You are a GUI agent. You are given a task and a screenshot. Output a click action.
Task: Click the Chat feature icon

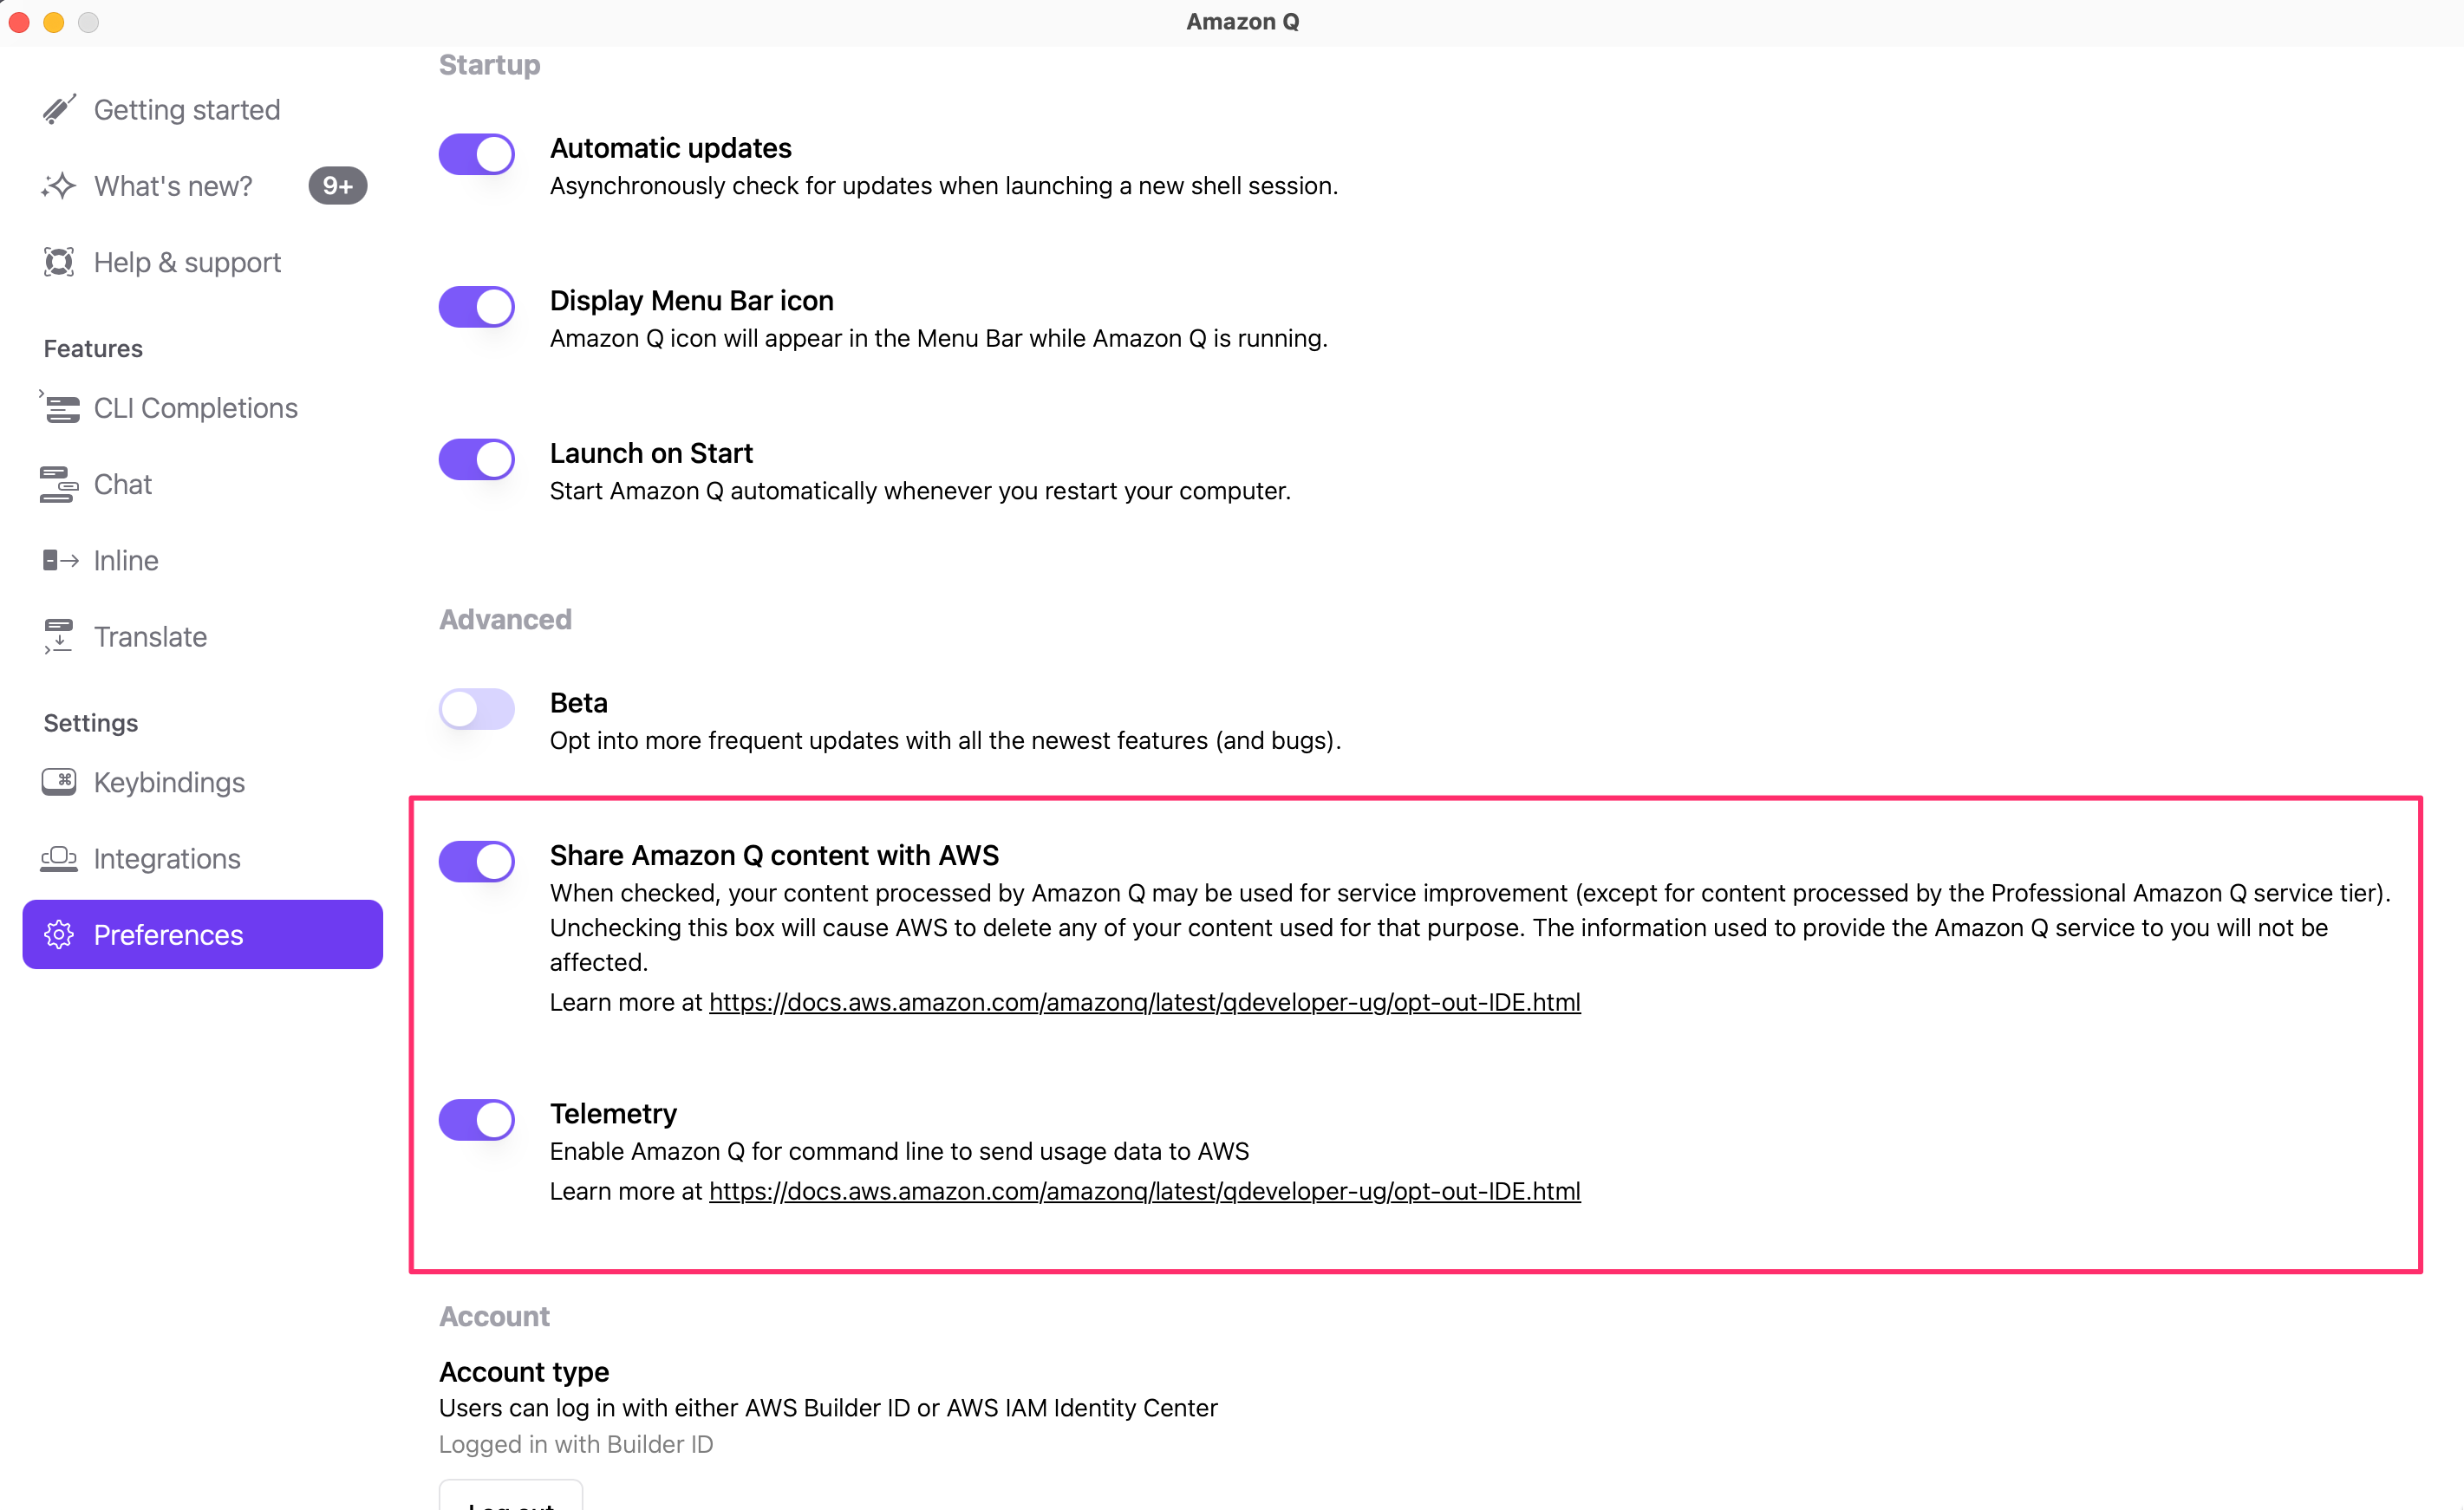click(59, 484)
